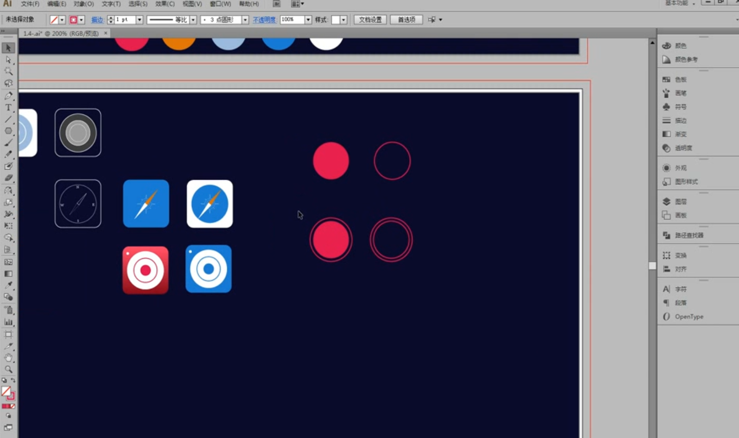Open the 文字(T) menu
The height and width of the screenshot is (438, 739).
[111, 4]
